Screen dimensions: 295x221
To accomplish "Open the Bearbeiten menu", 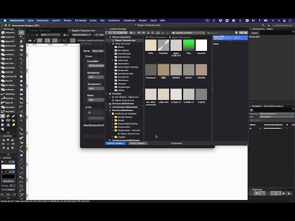I will pos(42,20).
